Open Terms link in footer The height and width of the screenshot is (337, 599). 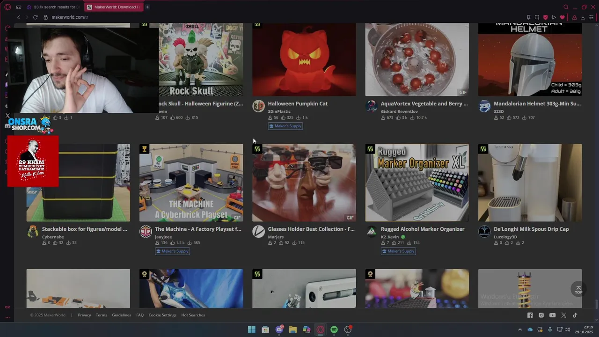coord(102,315)
